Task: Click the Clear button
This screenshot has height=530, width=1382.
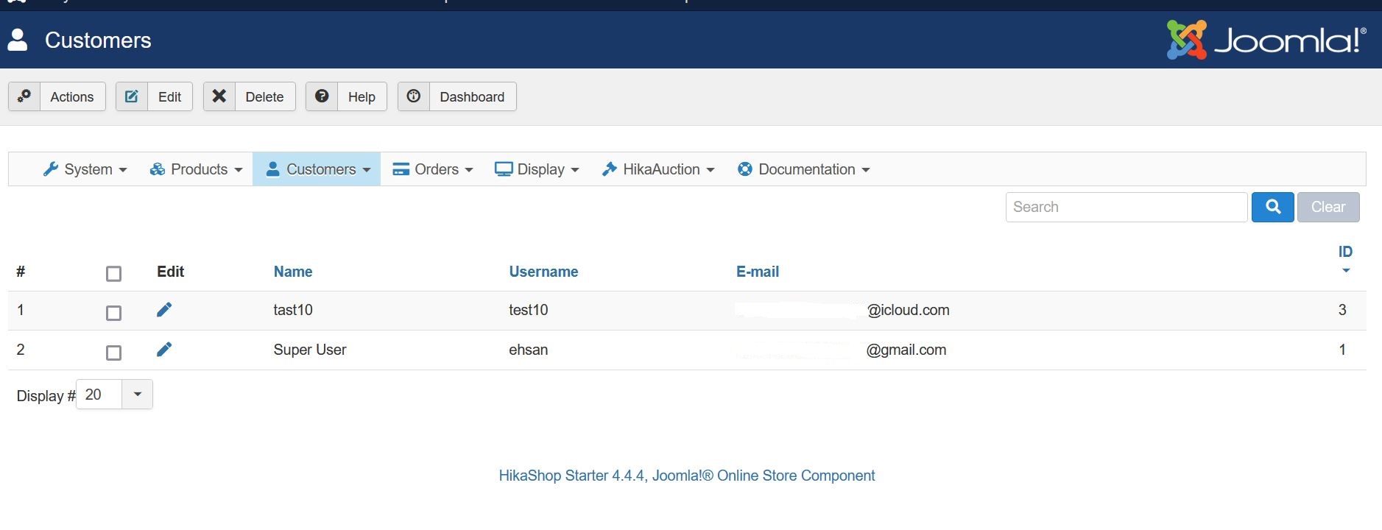Action: click(1328, 207)
